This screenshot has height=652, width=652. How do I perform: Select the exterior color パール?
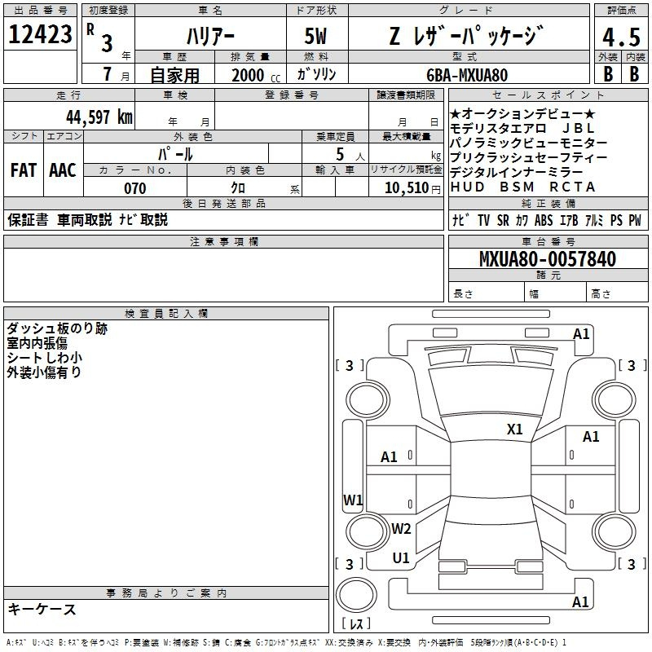pos(175,154)
